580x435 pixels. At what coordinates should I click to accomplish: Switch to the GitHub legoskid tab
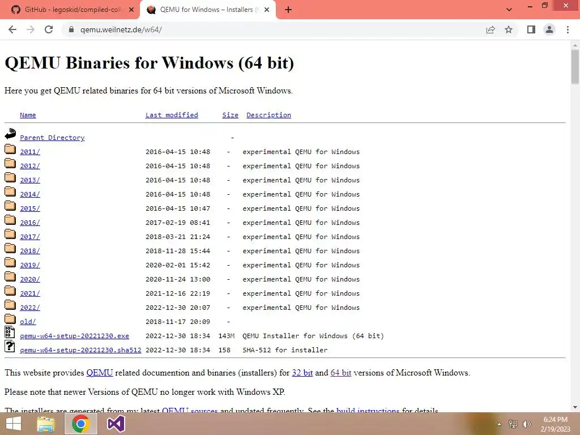(x=69, y=10)
